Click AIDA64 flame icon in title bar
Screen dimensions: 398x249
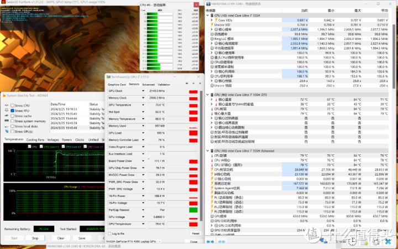(x=4, y=96)
